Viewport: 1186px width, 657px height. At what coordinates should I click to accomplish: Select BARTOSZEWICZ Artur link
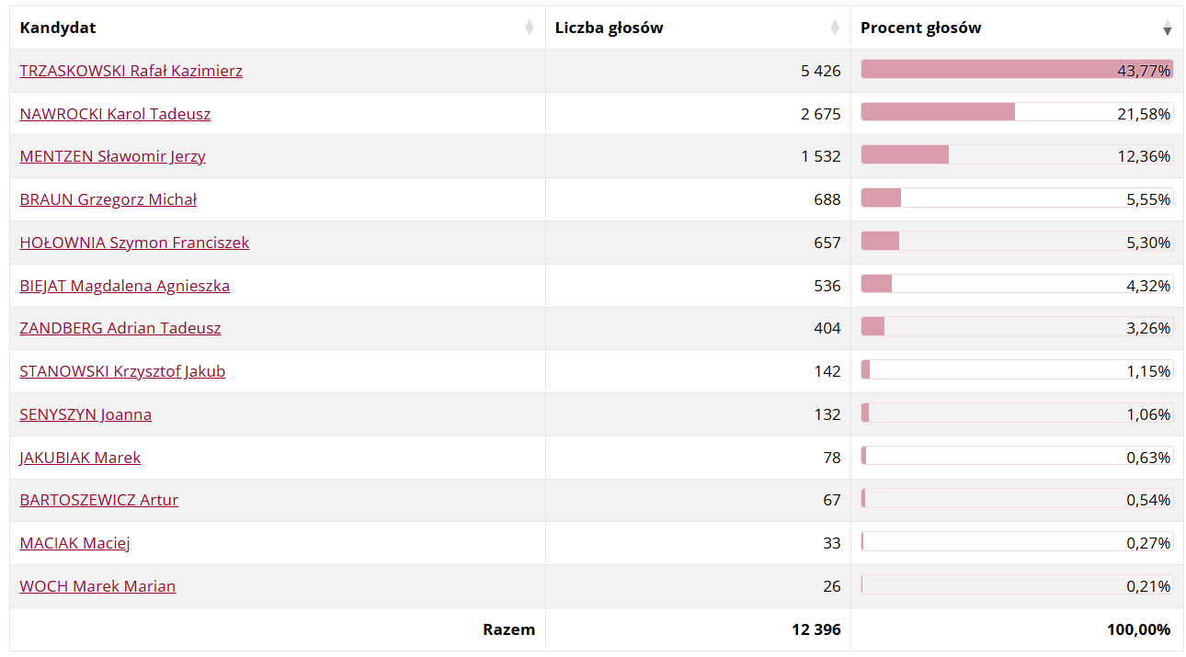click(x=98, y=500)
